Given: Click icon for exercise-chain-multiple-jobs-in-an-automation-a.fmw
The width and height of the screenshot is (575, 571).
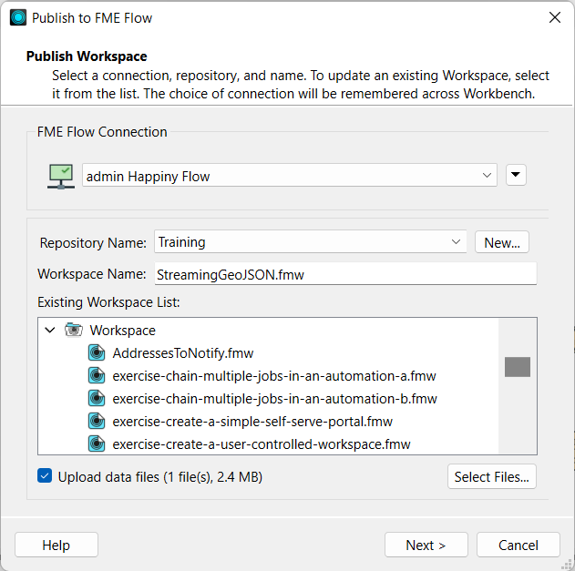Looking at the screenshot, I should click(x=97, y=375).
